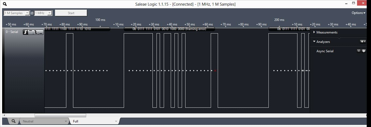Click the Saleae Logic title bar icon
The width and height of the screenshot is (371, 127).
tap(5, 4)
